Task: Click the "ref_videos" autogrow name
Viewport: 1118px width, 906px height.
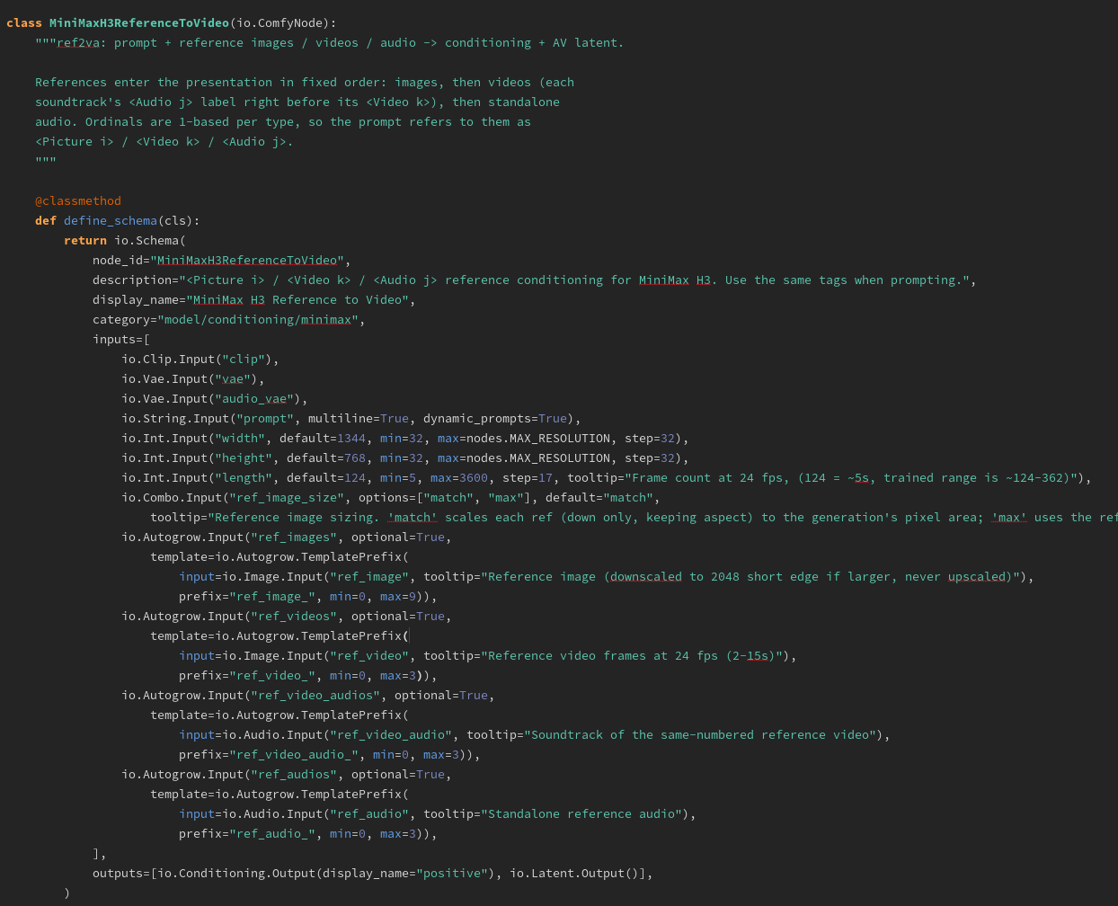Action: pos(294,616)
